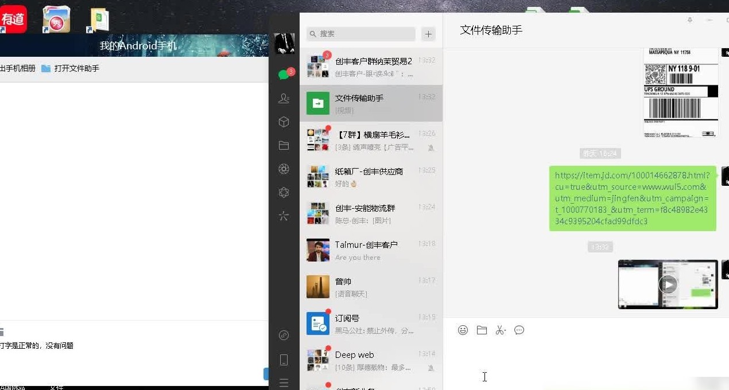Click the pin window icon in title bar

(x=690, y=20)
